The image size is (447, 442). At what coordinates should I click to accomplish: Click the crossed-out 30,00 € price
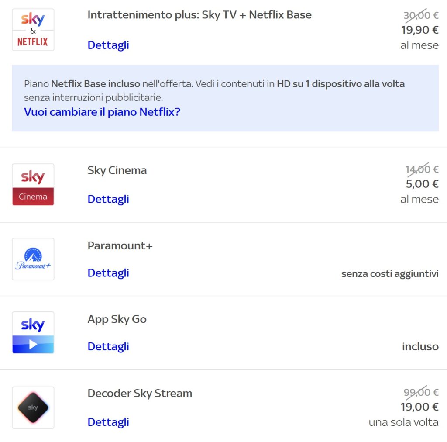coord(421,14)
